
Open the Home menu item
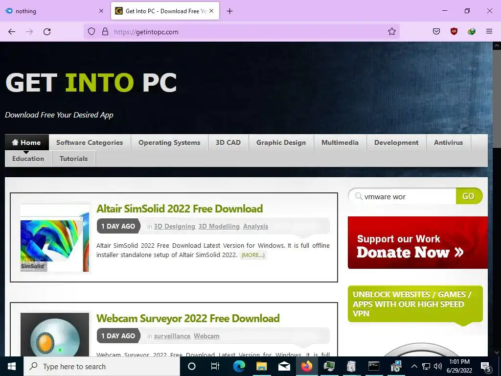(x=27, y=142)
